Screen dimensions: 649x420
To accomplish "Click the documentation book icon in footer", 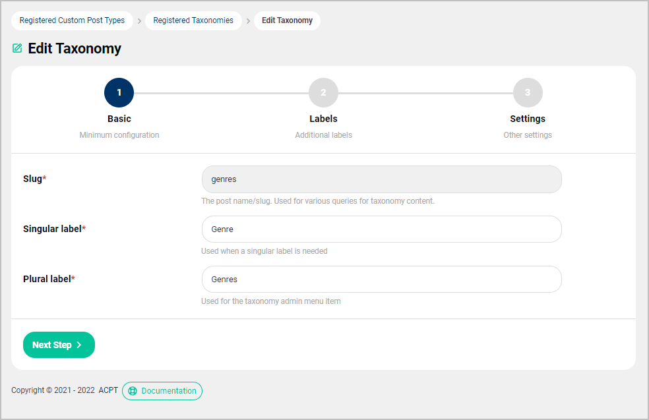I will 134,391.
